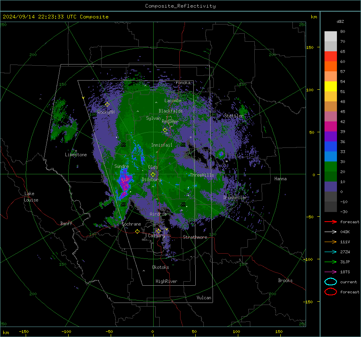This screenshot has width=361, height=337.
Task: Click the 'Sundre' city label
Action: [122, 166]
